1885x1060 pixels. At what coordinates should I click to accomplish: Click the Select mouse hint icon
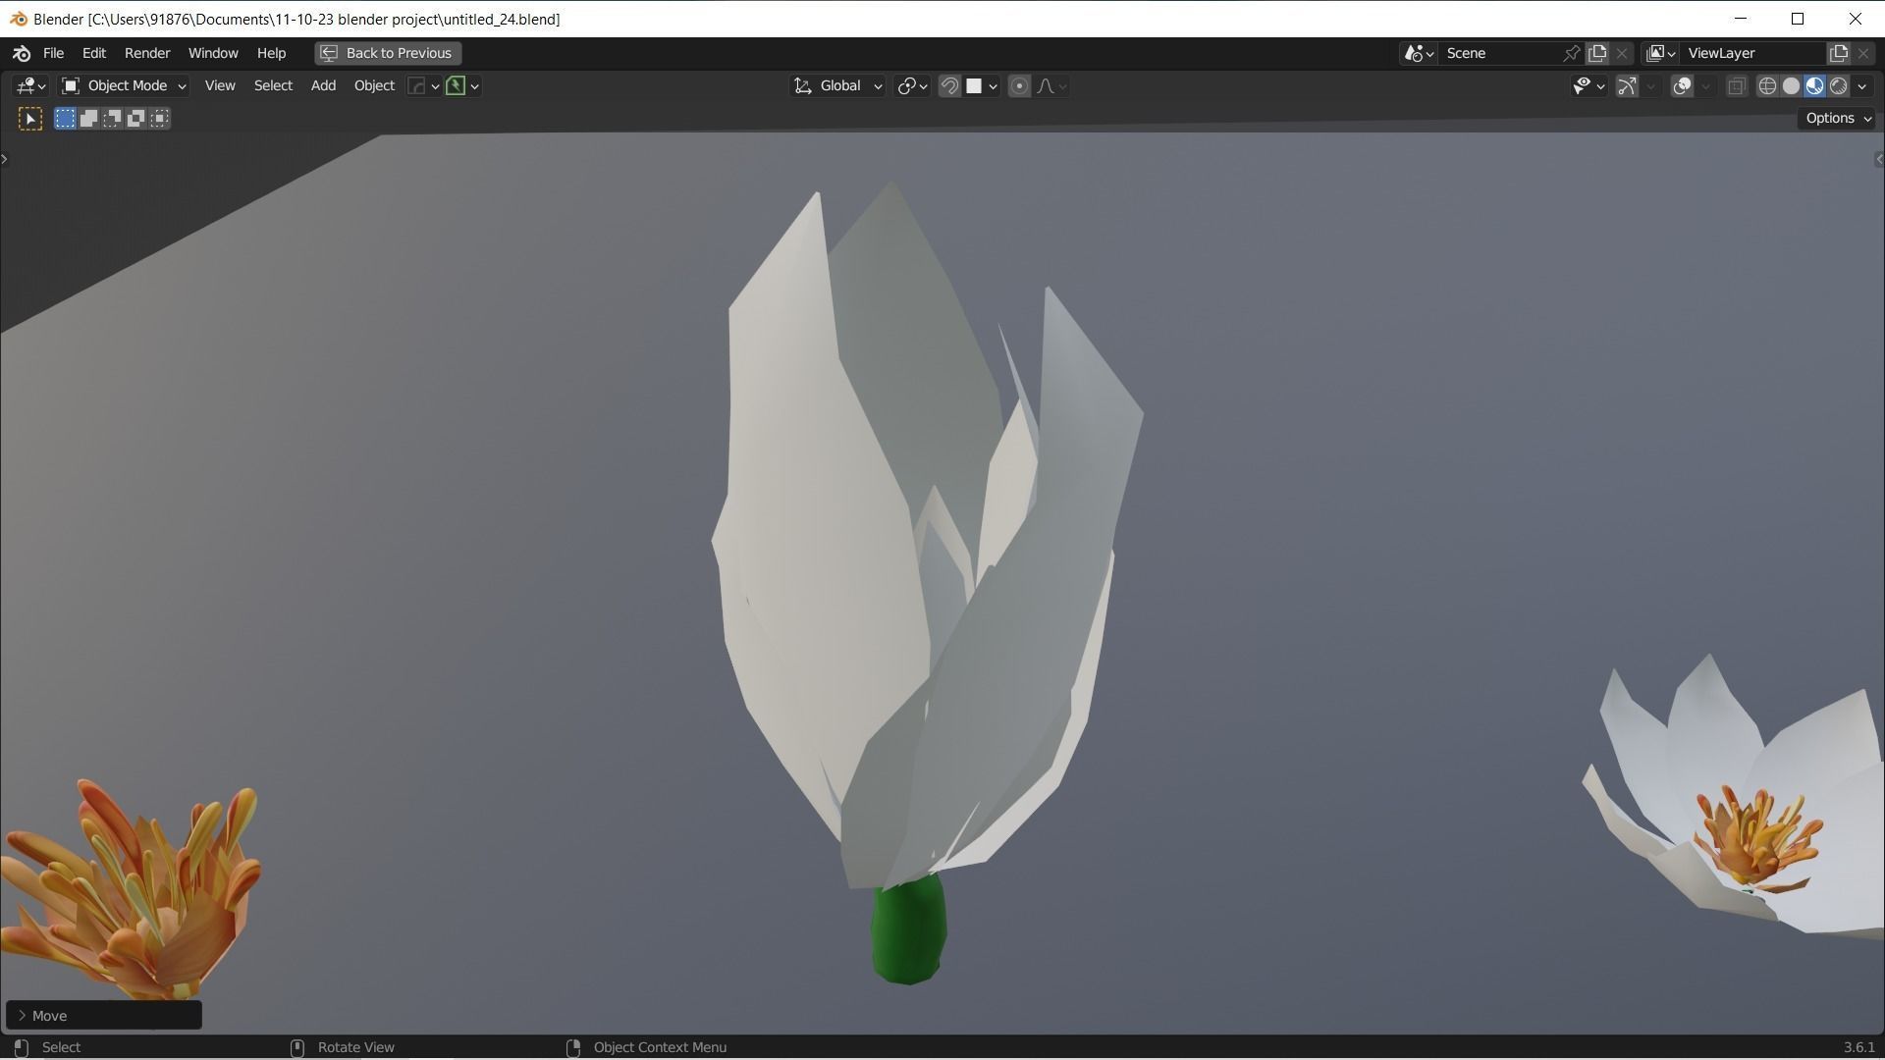22,1047
